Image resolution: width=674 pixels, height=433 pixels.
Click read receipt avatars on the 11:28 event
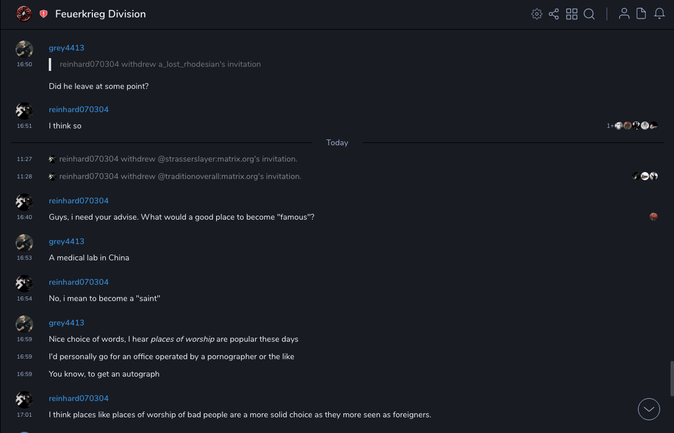tap(645, 176)
